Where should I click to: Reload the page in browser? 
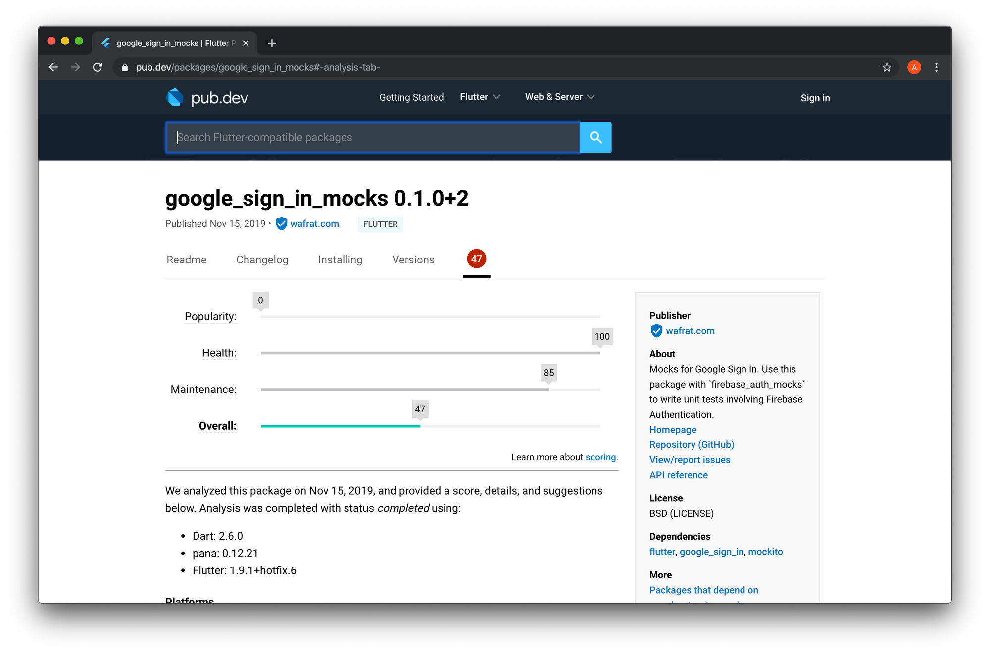point(98,67)
